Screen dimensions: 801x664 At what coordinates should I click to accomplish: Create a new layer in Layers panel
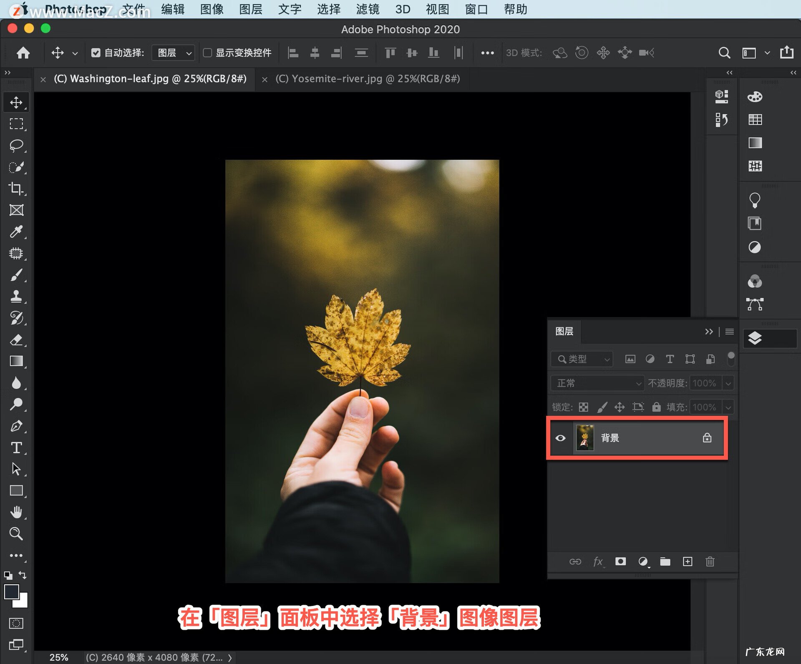[x=688, y=562]
